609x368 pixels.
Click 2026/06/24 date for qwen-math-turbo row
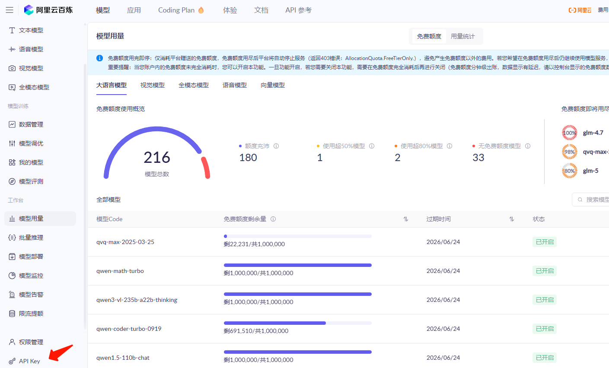click(x=443, y=271)
